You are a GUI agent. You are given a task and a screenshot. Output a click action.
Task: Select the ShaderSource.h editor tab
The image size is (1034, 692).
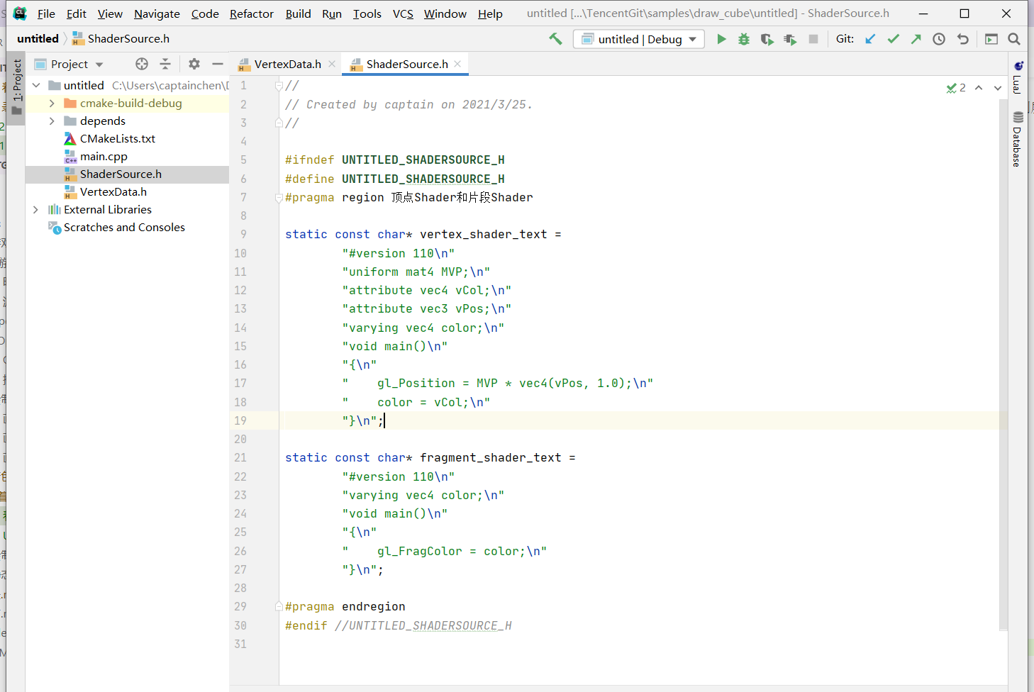pos(406,64)
